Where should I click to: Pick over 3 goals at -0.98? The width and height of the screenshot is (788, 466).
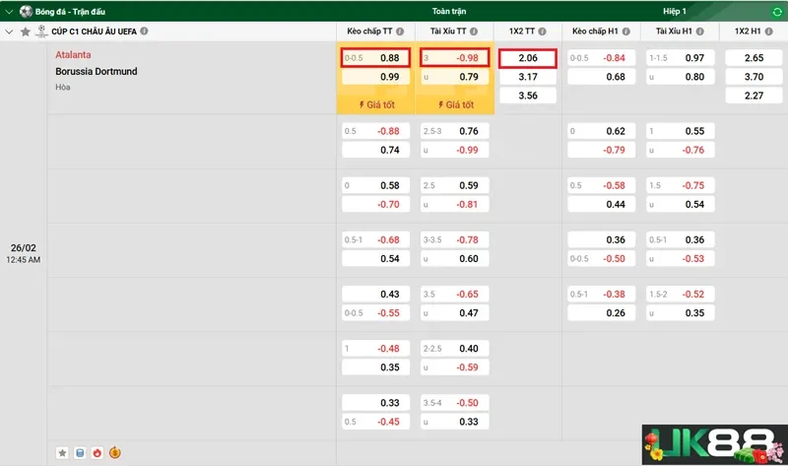click(x=454, y=58)
